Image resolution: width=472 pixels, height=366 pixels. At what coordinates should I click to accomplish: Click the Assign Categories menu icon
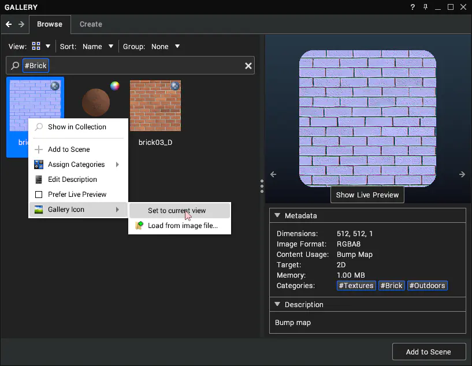coord(39,164)
